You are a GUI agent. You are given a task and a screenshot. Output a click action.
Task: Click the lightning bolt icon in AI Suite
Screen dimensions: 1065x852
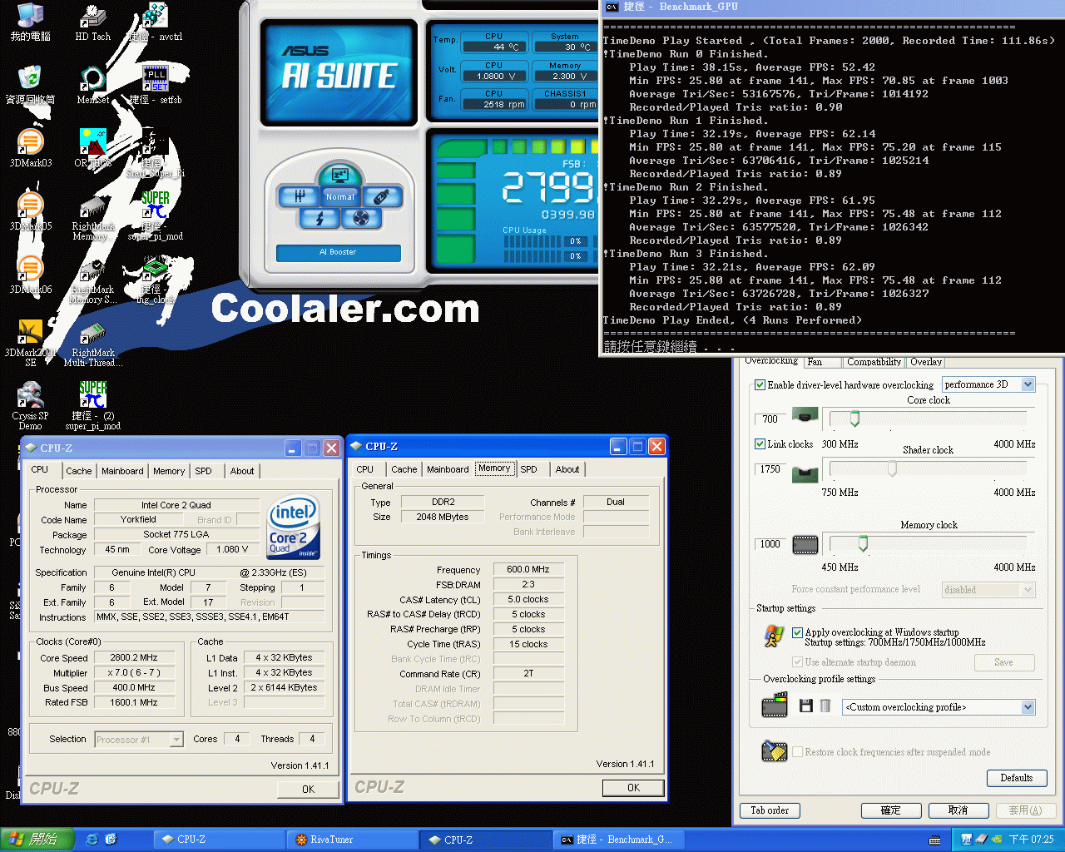pos(319,218)
